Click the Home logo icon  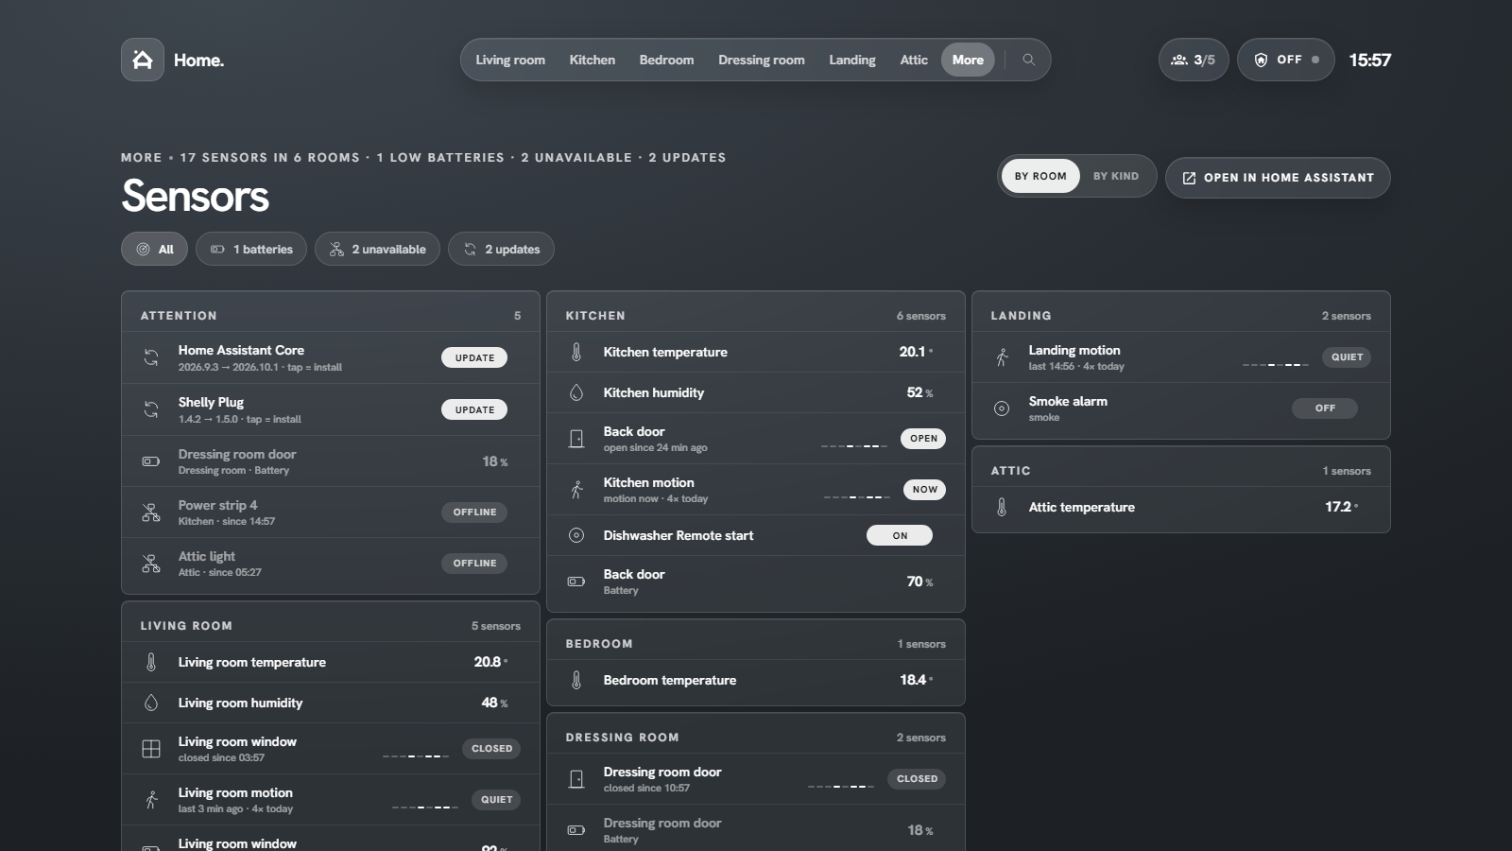click(143, 60)
